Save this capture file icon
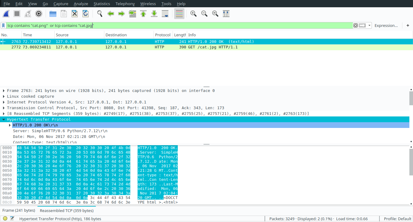The width and height of the screenshot is (413, 222). 64,14
